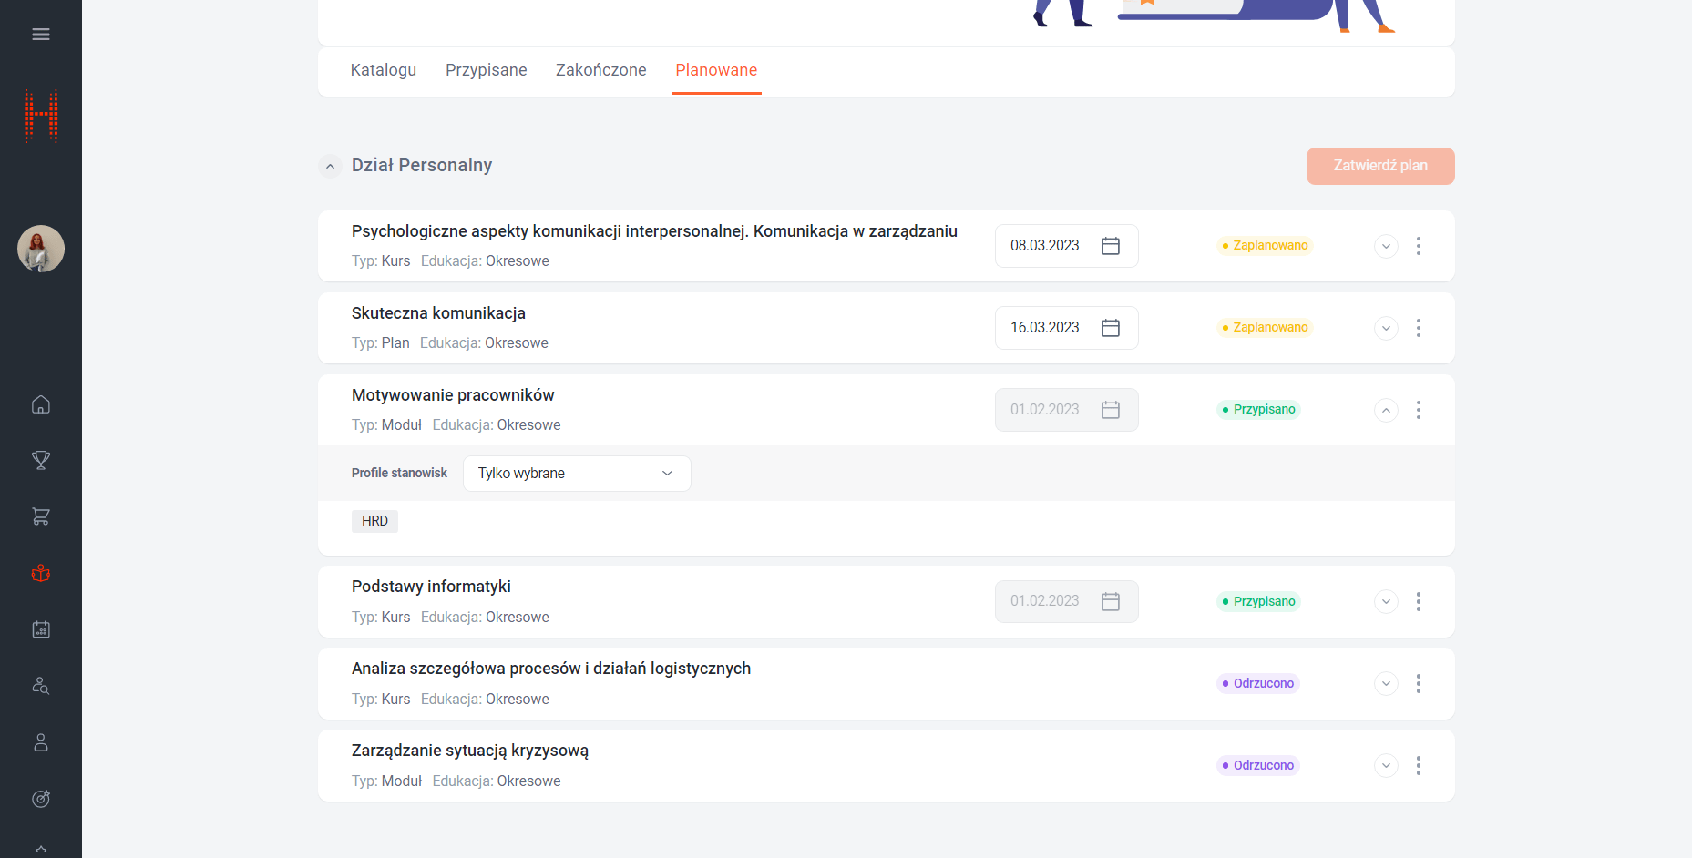Collapse the Motywowanie pracowników details
The height and width of the screenshot is (858, 1692).
(x=1385, y=410)
